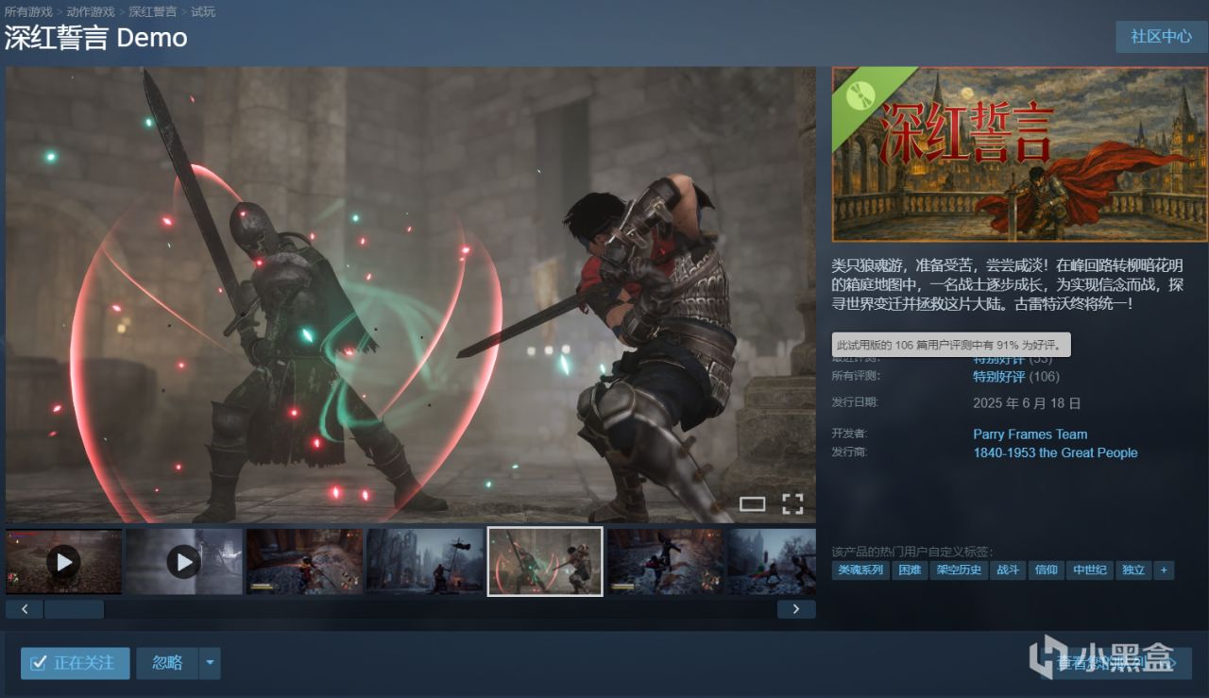Click the 试玩 breadcrumb link

[x=203, y=12]
